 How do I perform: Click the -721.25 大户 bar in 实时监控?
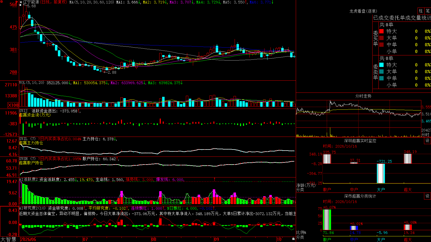coord(381,173)
